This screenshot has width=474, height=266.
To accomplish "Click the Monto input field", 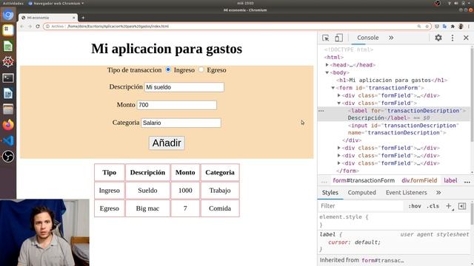I will click(177, 105).
